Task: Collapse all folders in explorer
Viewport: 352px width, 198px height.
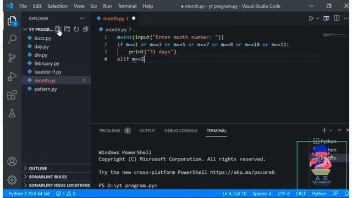Action: [86, 29]
